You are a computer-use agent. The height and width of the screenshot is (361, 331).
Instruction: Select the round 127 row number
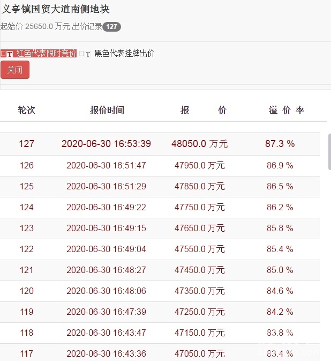pyautogui.click(x=26, y=144)
